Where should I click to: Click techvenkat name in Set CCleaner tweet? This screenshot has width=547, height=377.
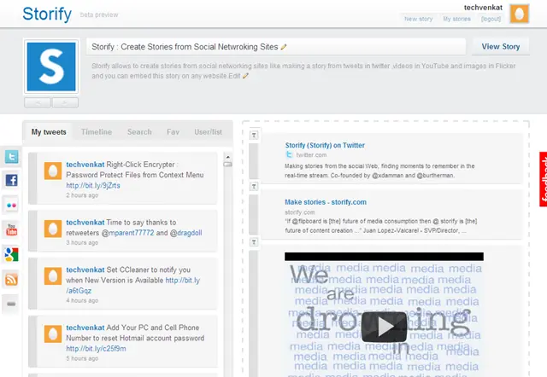(85, 270)
